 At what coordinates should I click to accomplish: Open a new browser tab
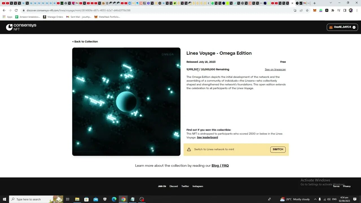coord(314,3)
